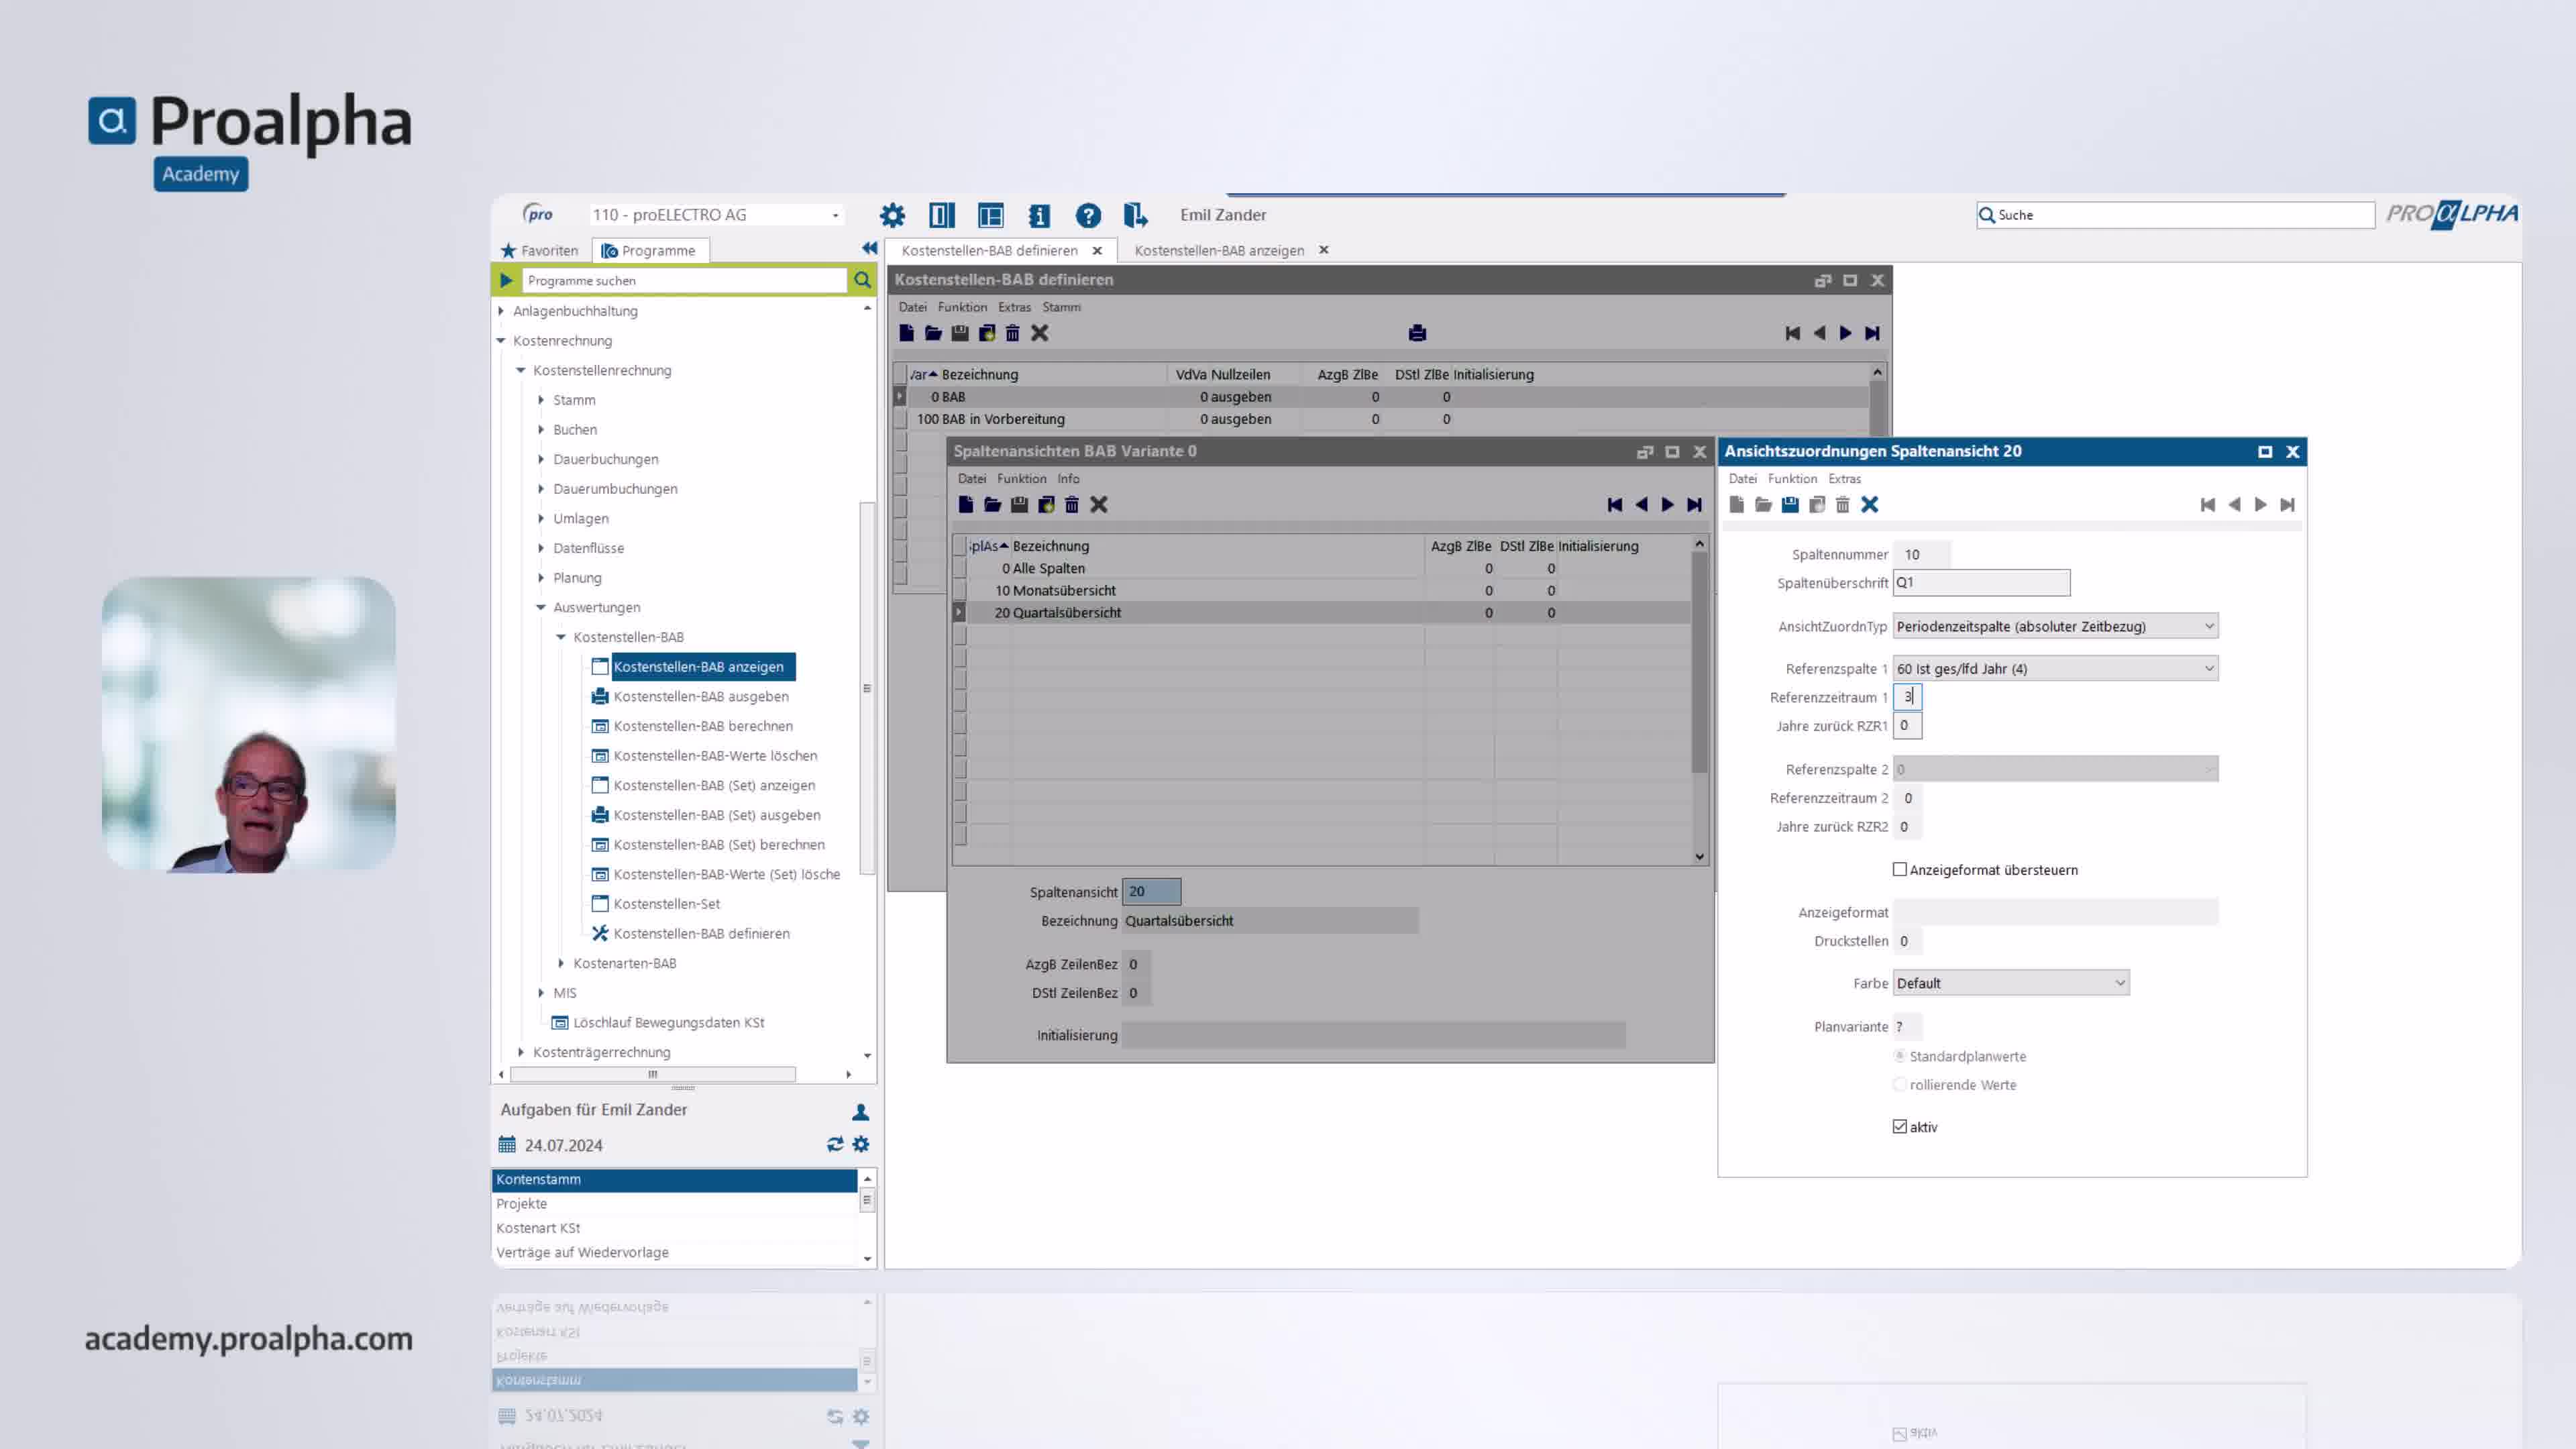The image size is (2576, 1449).
Task: Jump to last record in Ansichtszuordnungen window
Action: [x=2287, y=505]
